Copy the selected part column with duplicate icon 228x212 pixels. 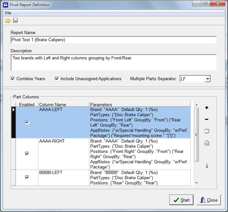click(x=207, y=143)
